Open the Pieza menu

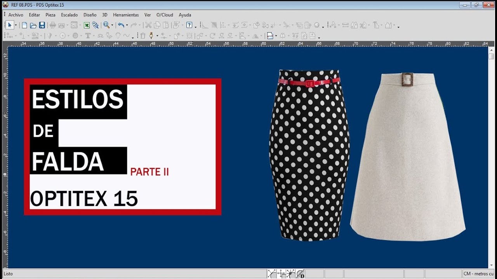coord(50,15)
